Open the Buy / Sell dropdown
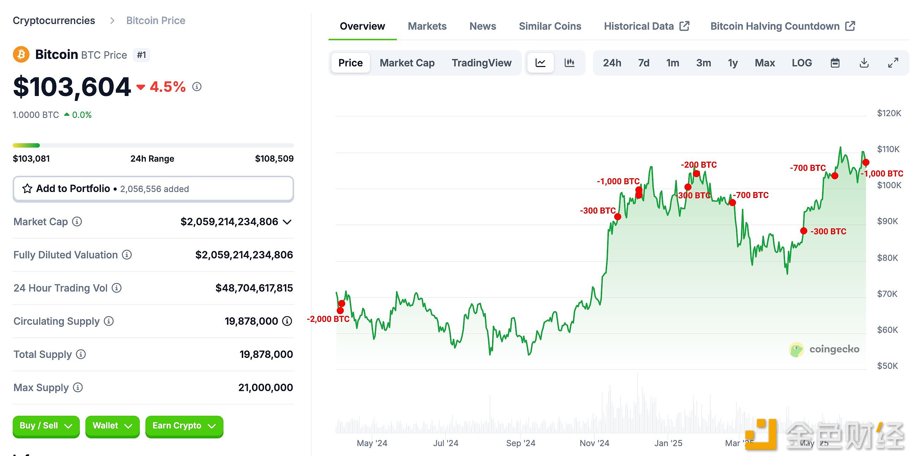 [x=46, y=426]
